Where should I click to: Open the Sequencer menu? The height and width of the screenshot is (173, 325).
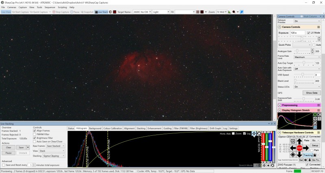50,7
